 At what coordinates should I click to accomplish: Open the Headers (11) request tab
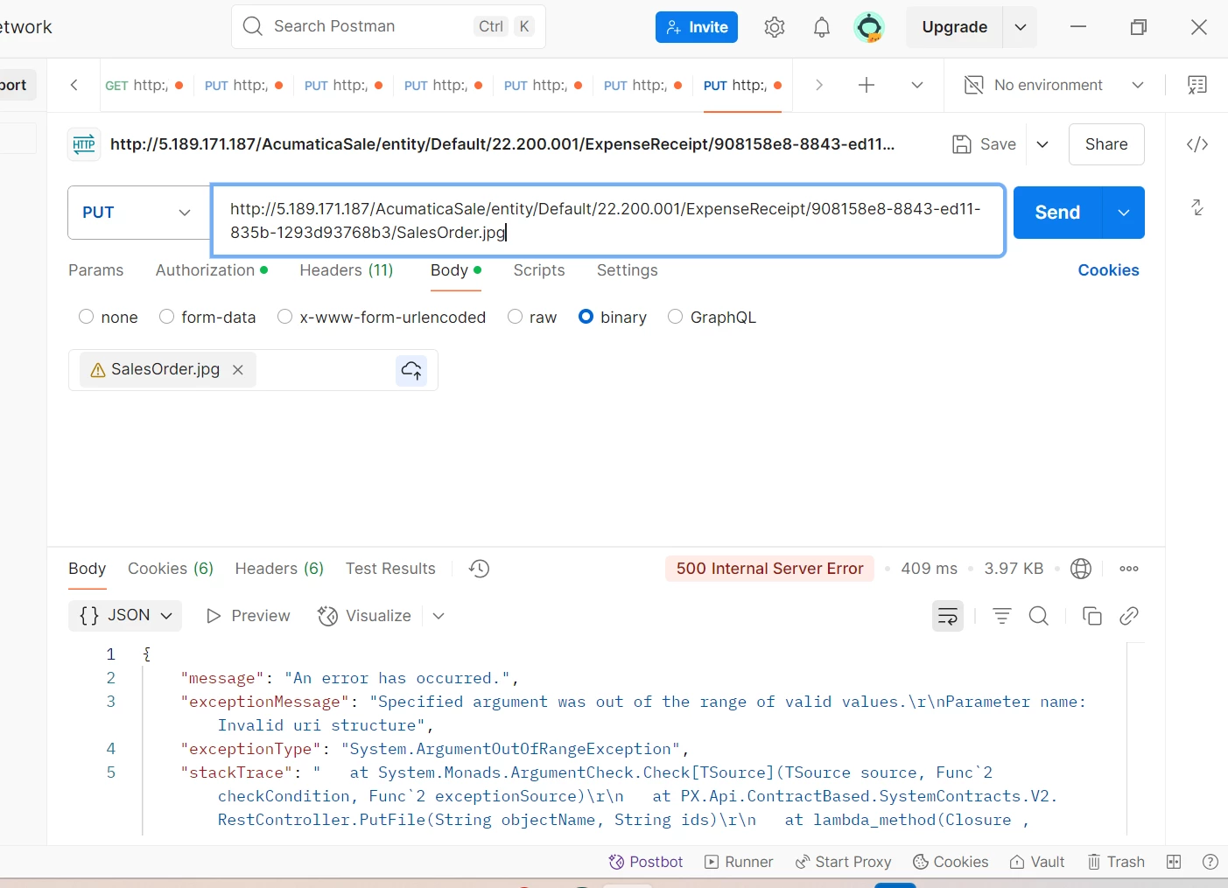(347, 270)
